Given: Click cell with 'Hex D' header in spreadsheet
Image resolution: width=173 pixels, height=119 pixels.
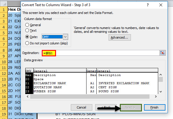Looking at the screenshot, I should coord(14,10).
